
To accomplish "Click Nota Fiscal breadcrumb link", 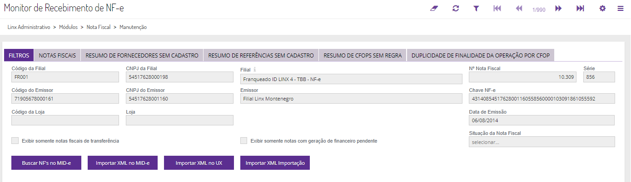I will click(x=99, y=27).
